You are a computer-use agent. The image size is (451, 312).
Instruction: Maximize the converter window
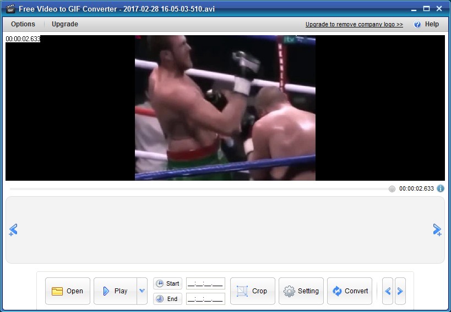point(426,9)
